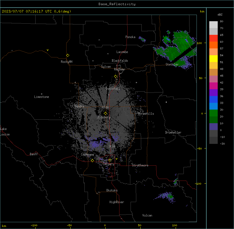Select the Okotoks label
Image resolution: width=234 pixels, height=229 pixels.
112,190
